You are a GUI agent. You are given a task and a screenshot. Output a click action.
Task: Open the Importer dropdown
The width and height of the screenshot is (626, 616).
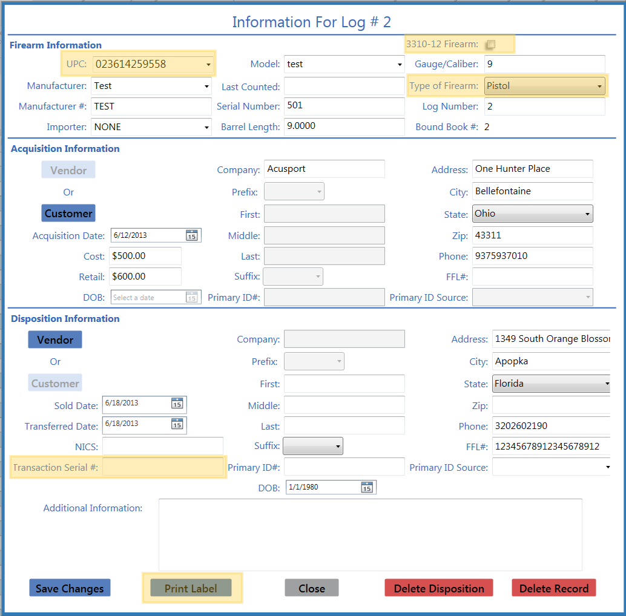206,127
